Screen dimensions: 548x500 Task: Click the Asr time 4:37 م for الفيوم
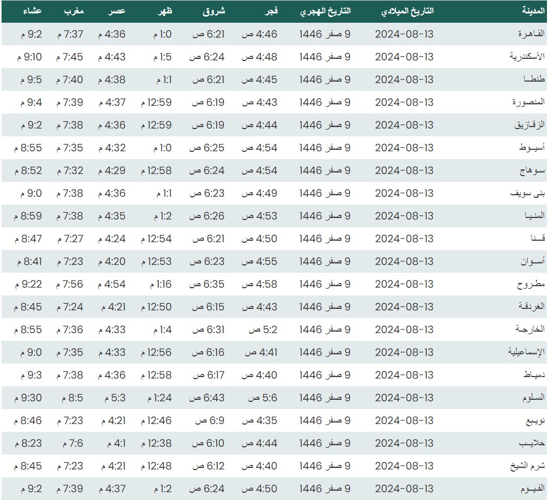pyautogui.click(x=112, y=489)
